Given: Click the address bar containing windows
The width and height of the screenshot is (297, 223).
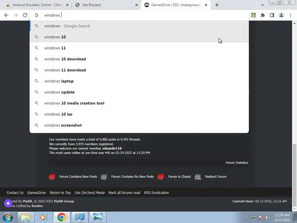Looking at the screenshot, I should [x=139, y=15].
